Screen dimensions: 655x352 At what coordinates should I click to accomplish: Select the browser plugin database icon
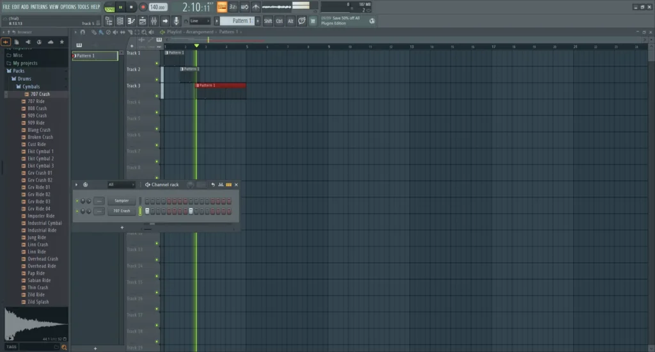click(5, 42)
